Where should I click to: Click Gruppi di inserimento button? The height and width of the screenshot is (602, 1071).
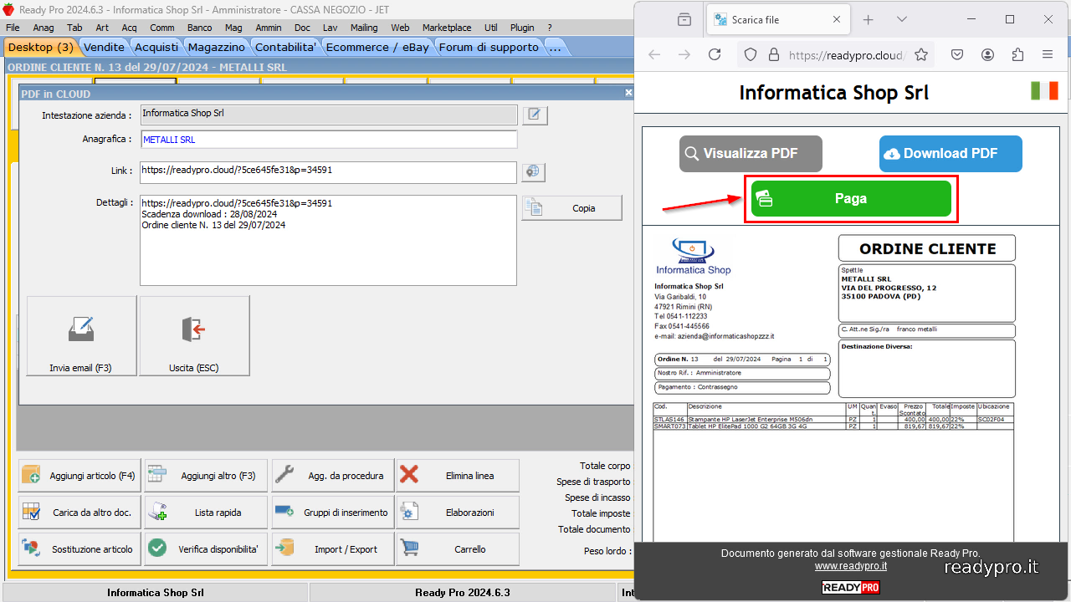click(x=332, y=513)
